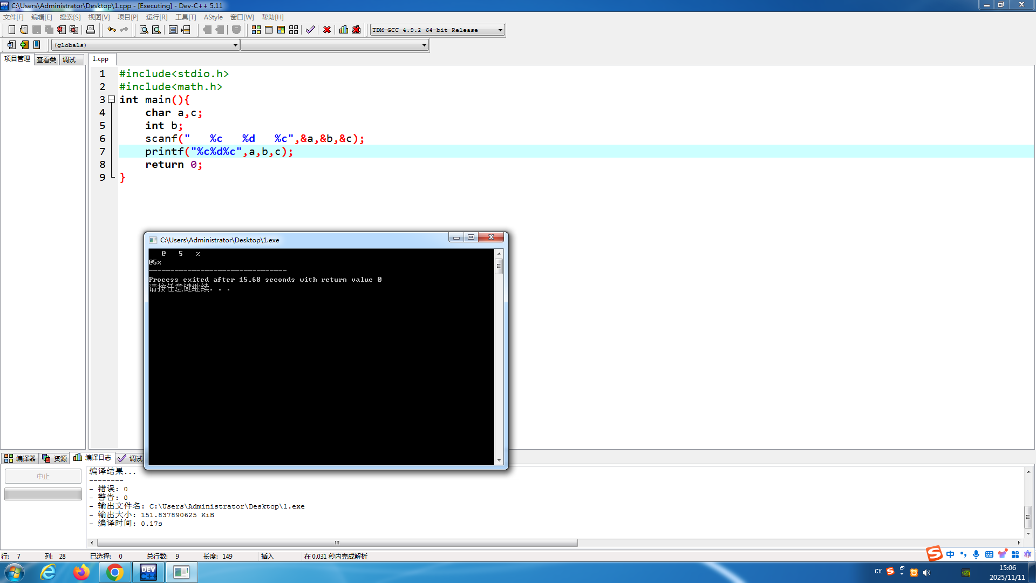Click the Profile analysis bar chart icon
Screen dimensions: 1036x583
[x=344, y=30]
